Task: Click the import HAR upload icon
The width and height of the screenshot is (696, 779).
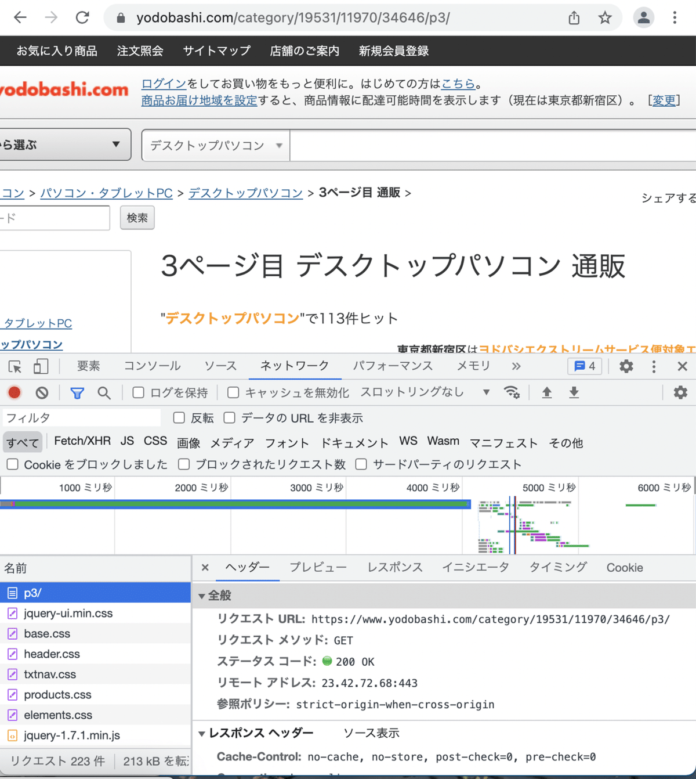Action: (x=546, y=393)
